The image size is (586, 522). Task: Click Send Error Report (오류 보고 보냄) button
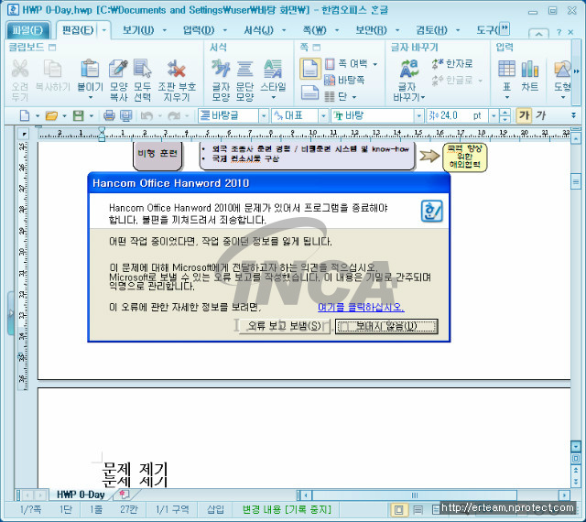point(285,326)
